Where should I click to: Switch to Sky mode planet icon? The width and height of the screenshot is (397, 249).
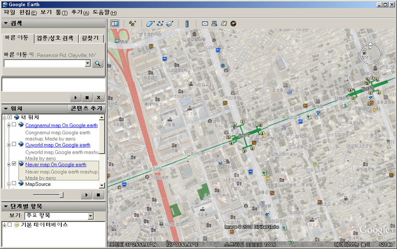click(x=233, y=23)
